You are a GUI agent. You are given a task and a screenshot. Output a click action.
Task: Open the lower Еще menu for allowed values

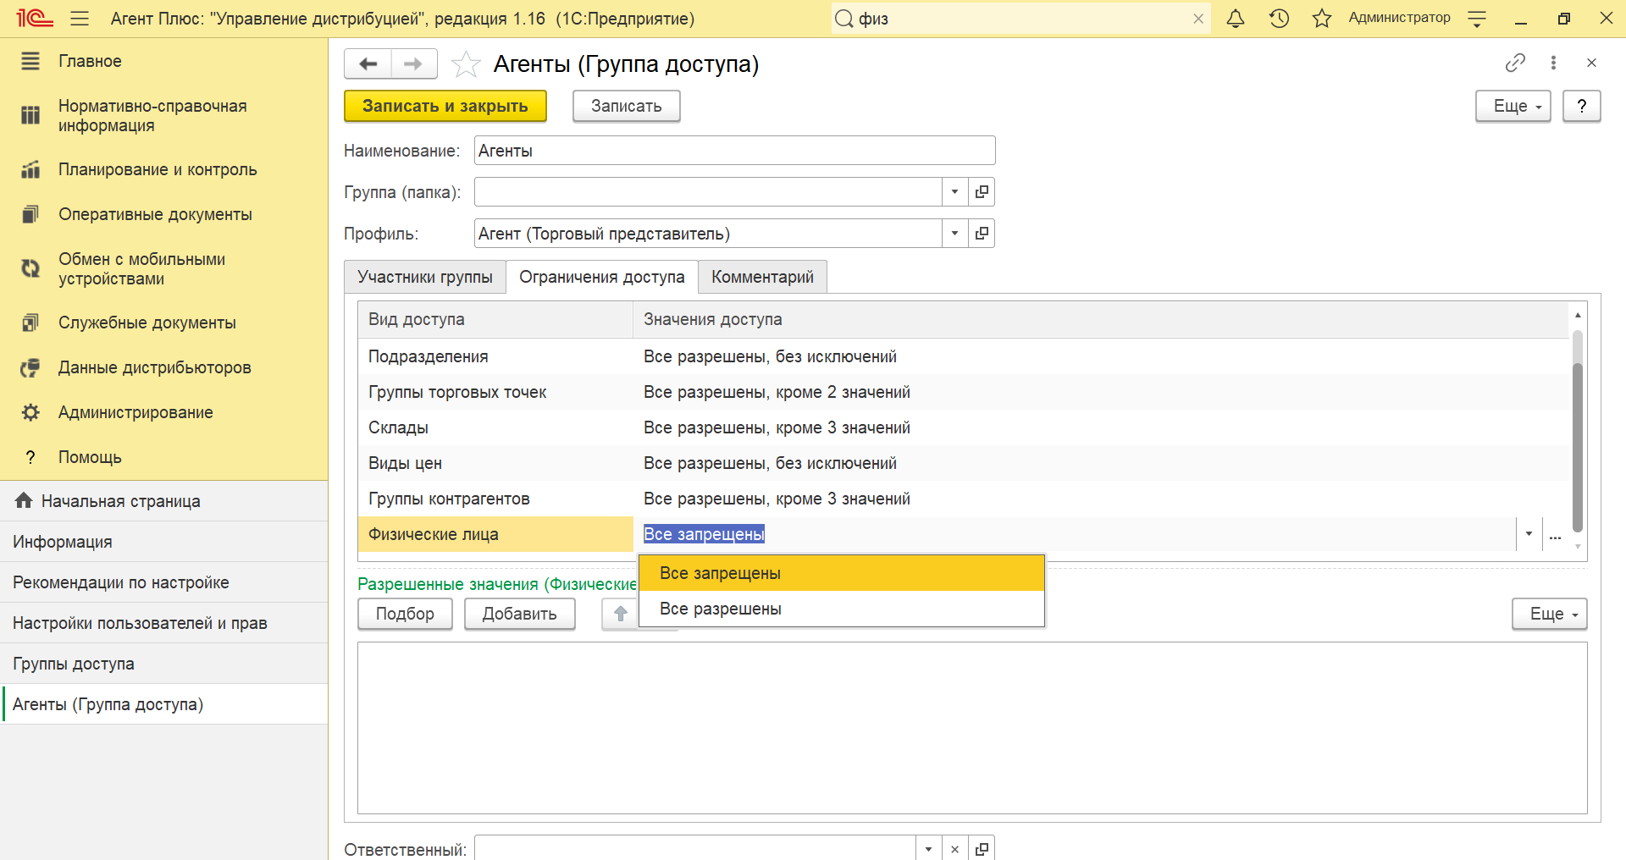click(x=1549, y=614)
